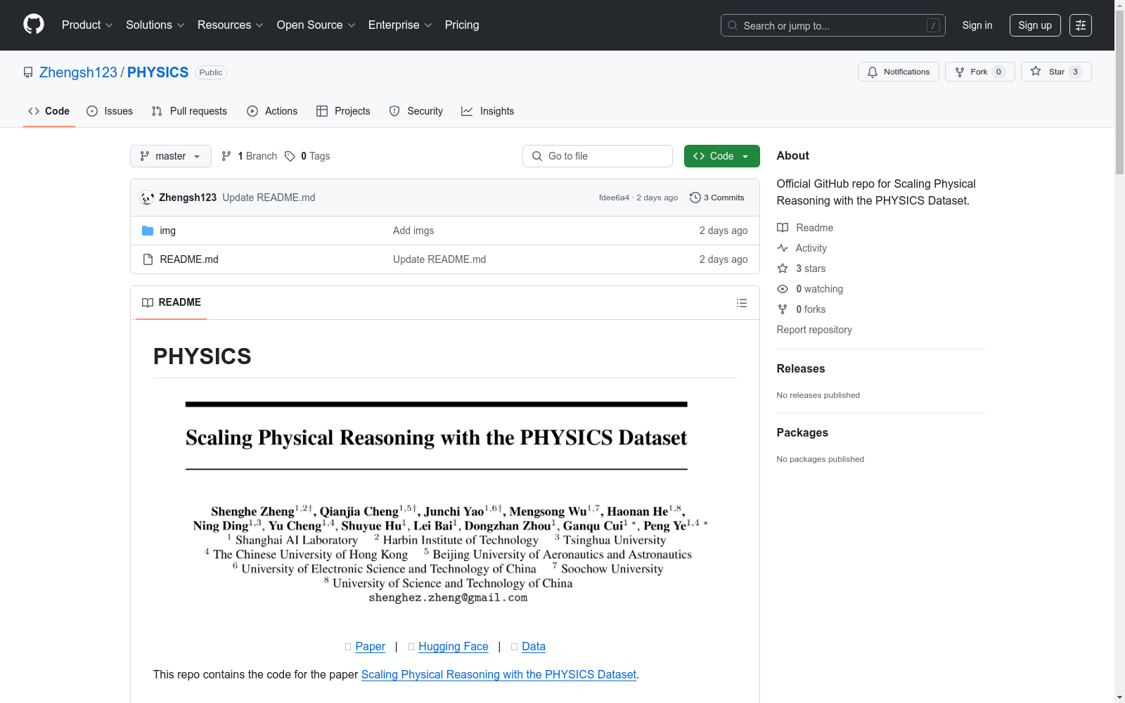Image resolution: width=1125 pixels, height=703 pixels.
Task: Focus the Search or jump to field
Action: (x=833, y=25)
